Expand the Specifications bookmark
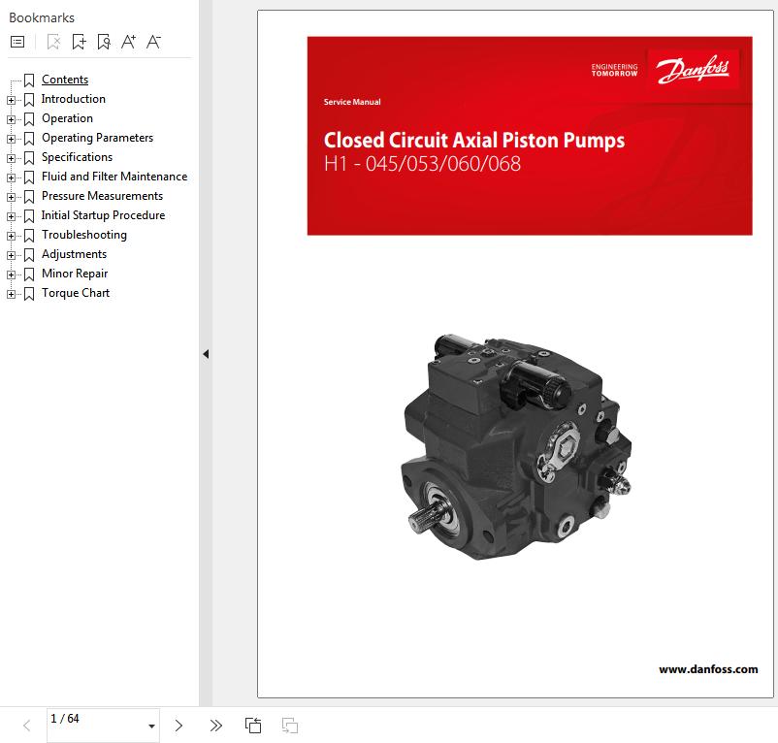The image size is (778, 743). coord(11,158)
